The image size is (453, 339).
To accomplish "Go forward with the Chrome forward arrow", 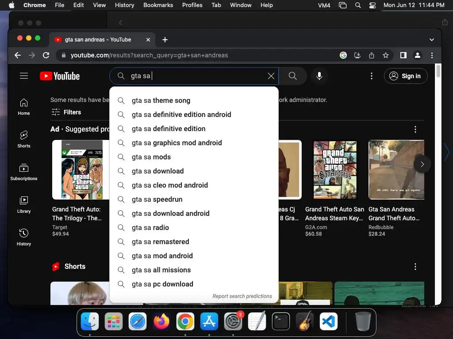I will click(32, 55).
